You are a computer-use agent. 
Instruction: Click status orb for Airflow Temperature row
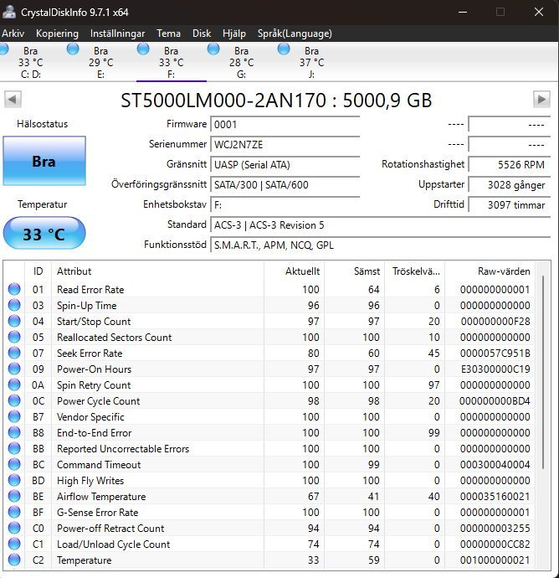tap(13, 497)
